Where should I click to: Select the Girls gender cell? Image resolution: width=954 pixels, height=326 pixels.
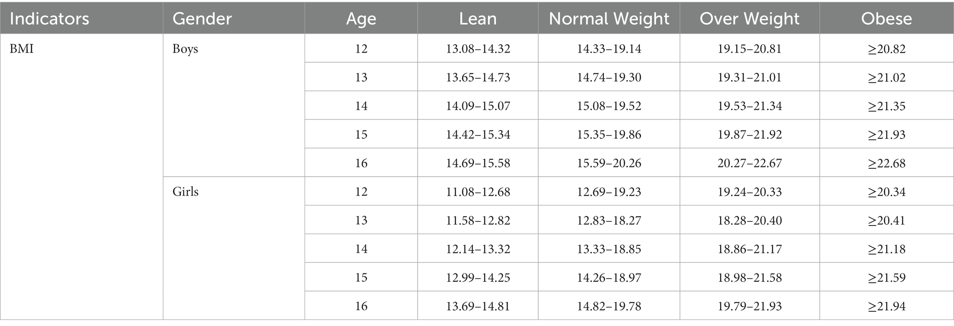coord(185,192)
